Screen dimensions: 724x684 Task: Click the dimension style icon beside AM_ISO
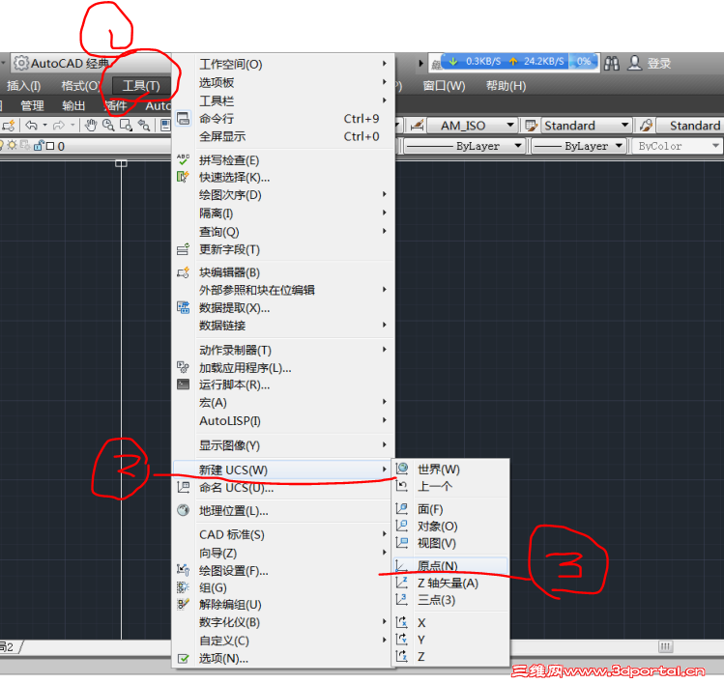(x=417, y=125)
